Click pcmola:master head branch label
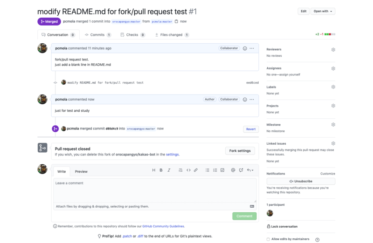This screenshot has height=243, width=373. (x=162, y=21)
